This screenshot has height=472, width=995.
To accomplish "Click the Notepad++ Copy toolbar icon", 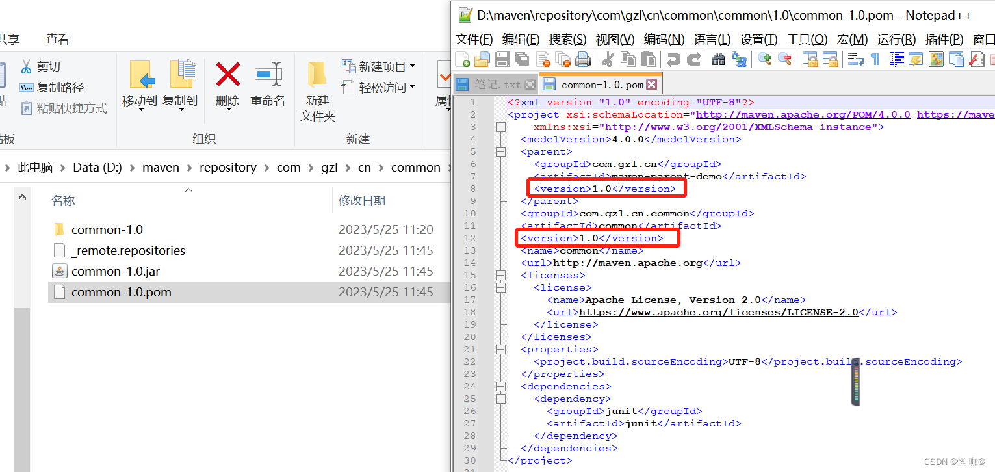I will (x=628, y=59).
